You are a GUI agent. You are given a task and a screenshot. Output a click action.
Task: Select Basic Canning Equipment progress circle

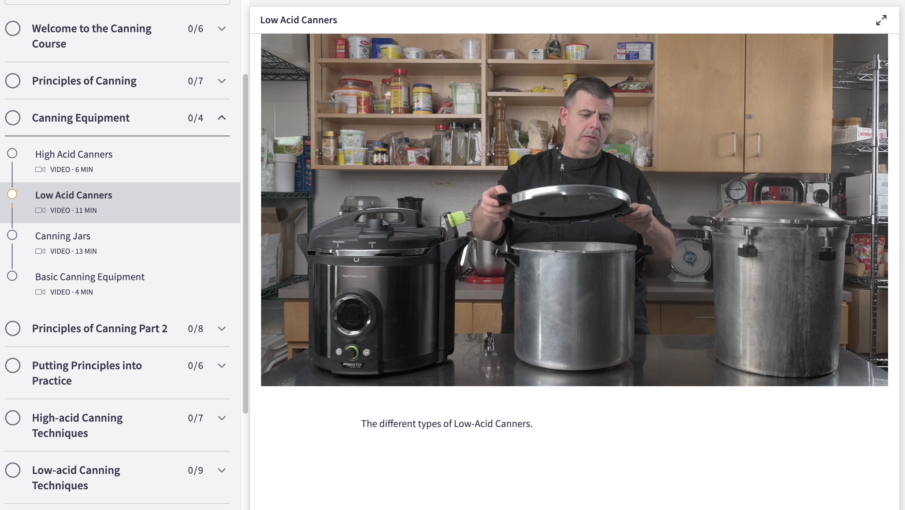click(12, 276)
